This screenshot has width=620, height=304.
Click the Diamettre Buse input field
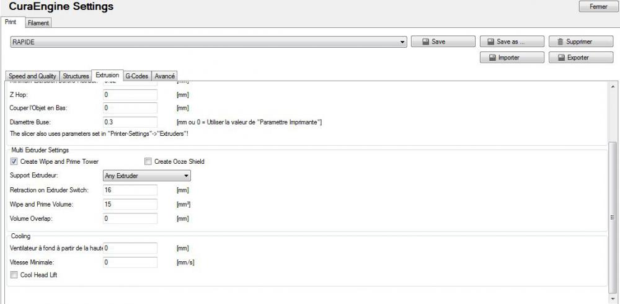[x=130, y=122]
